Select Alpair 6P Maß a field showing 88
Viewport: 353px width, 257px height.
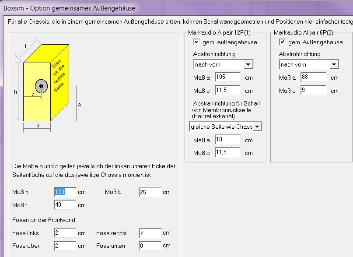tap(313, 77)
